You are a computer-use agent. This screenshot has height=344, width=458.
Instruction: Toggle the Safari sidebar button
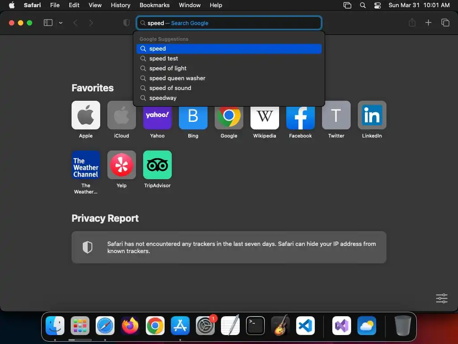[x=48, y=22]
